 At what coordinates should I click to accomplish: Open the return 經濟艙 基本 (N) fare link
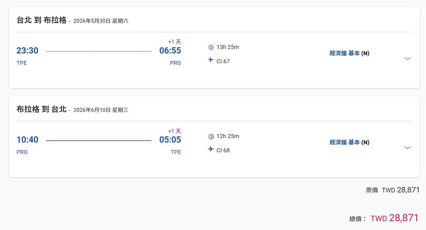(x=349, y=142)
